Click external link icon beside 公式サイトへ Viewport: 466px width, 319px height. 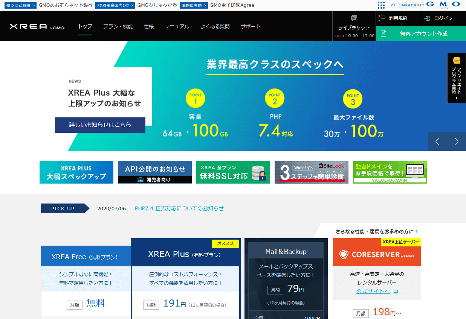tap(395, 292)
